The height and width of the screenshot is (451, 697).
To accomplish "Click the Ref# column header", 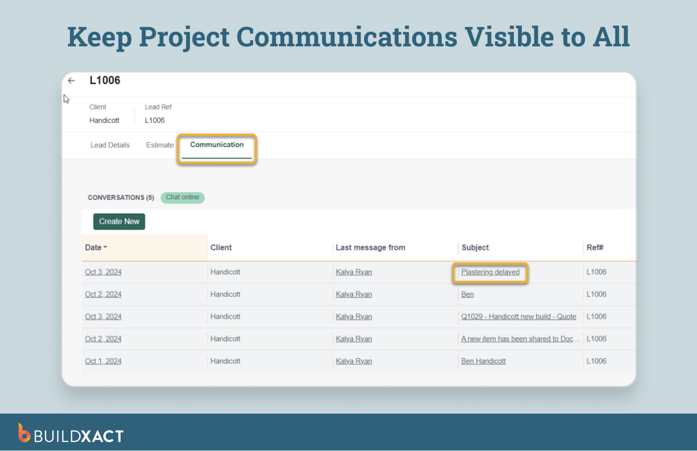I will pyautogui.click(x=595, y=247).
